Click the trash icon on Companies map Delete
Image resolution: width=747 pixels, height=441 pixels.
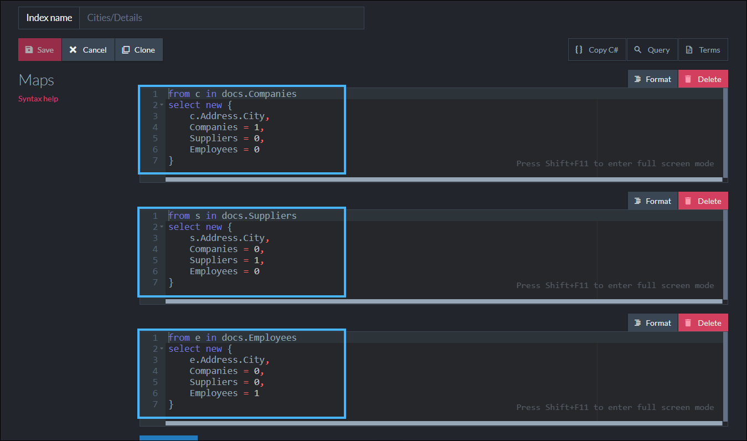688,79
